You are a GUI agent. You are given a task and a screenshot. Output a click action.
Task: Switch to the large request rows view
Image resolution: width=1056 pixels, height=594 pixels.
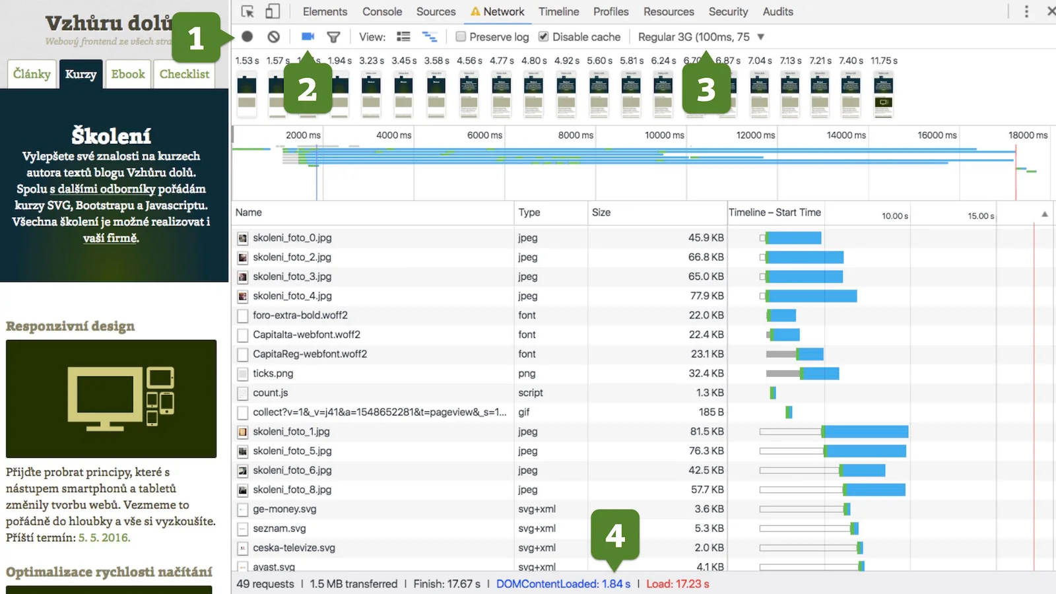coord(403,37)
